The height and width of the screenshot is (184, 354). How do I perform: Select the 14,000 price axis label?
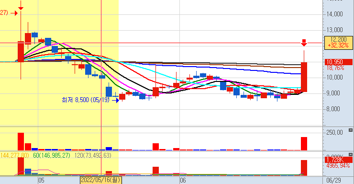point(334,14)
